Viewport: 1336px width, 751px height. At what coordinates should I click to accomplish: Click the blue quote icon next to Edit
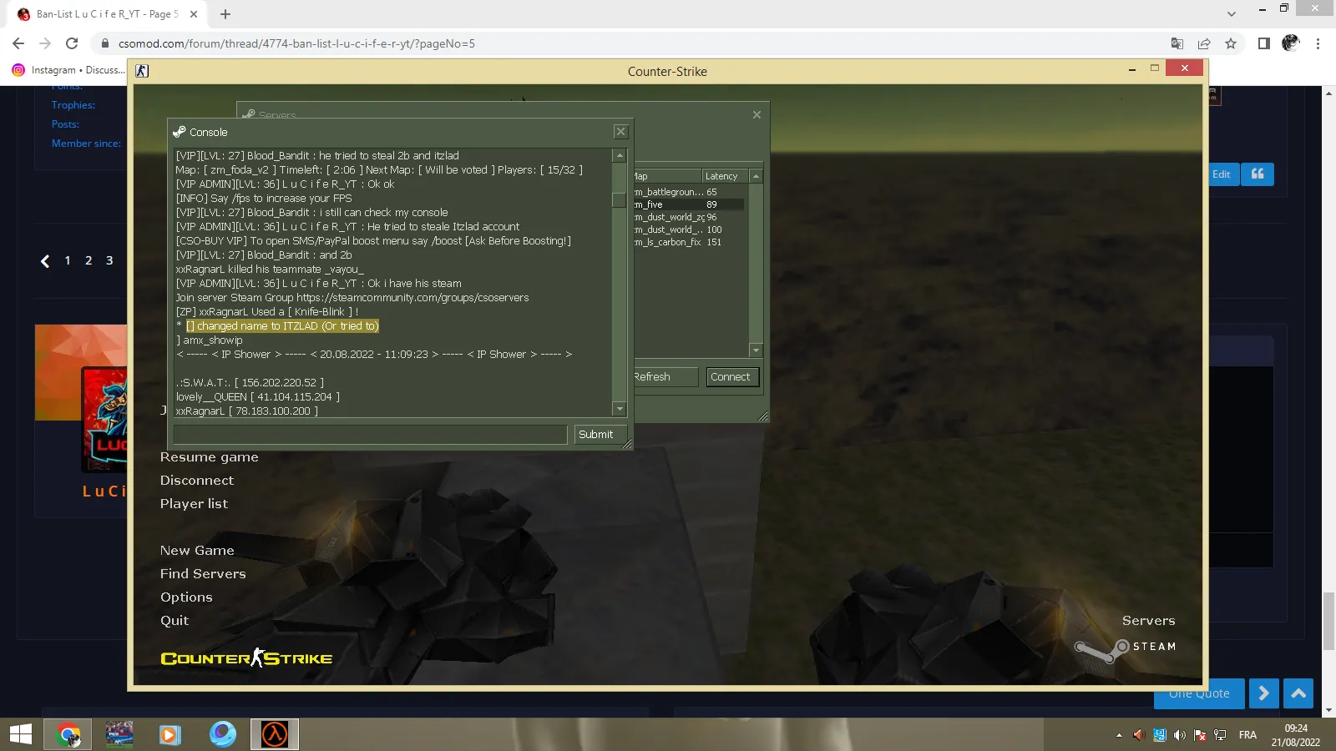click(x=1258, y=174)
